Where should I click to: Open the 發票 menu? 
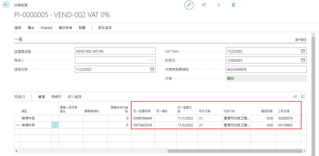(82, 28)
